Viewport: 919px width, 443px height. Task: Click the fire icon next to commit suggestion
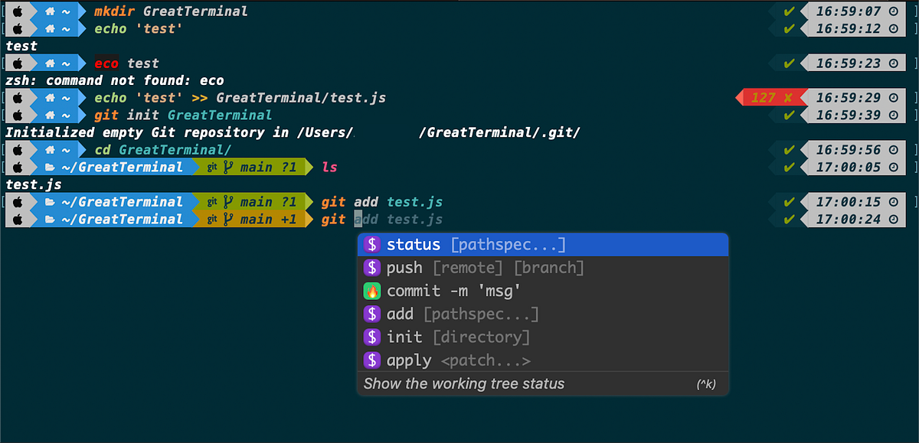coord(371,291)
